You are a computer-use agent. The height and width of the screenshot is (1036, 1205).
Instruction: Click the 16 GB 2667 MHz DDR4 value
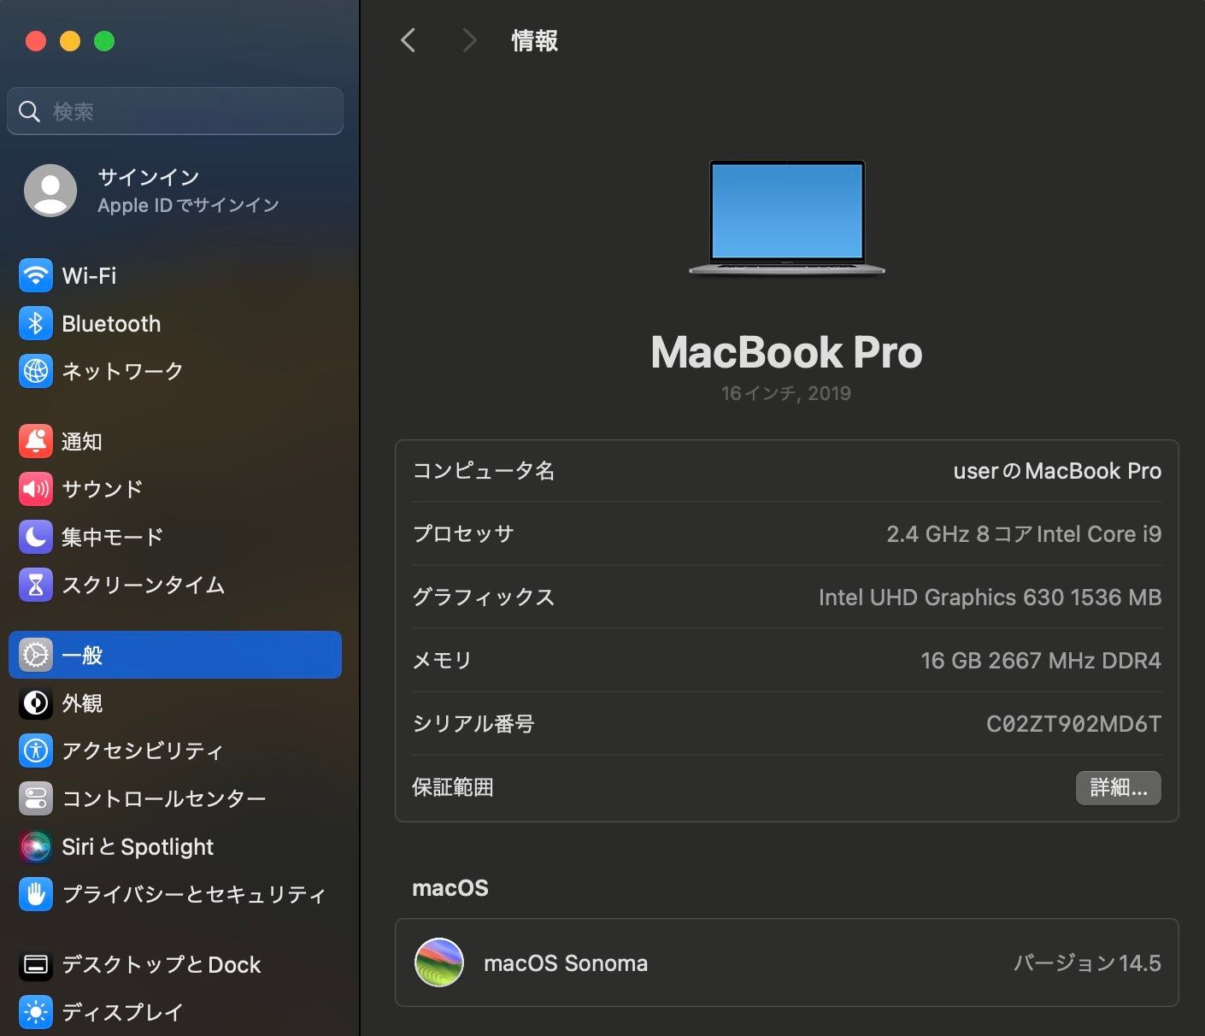coord(1041,661)
